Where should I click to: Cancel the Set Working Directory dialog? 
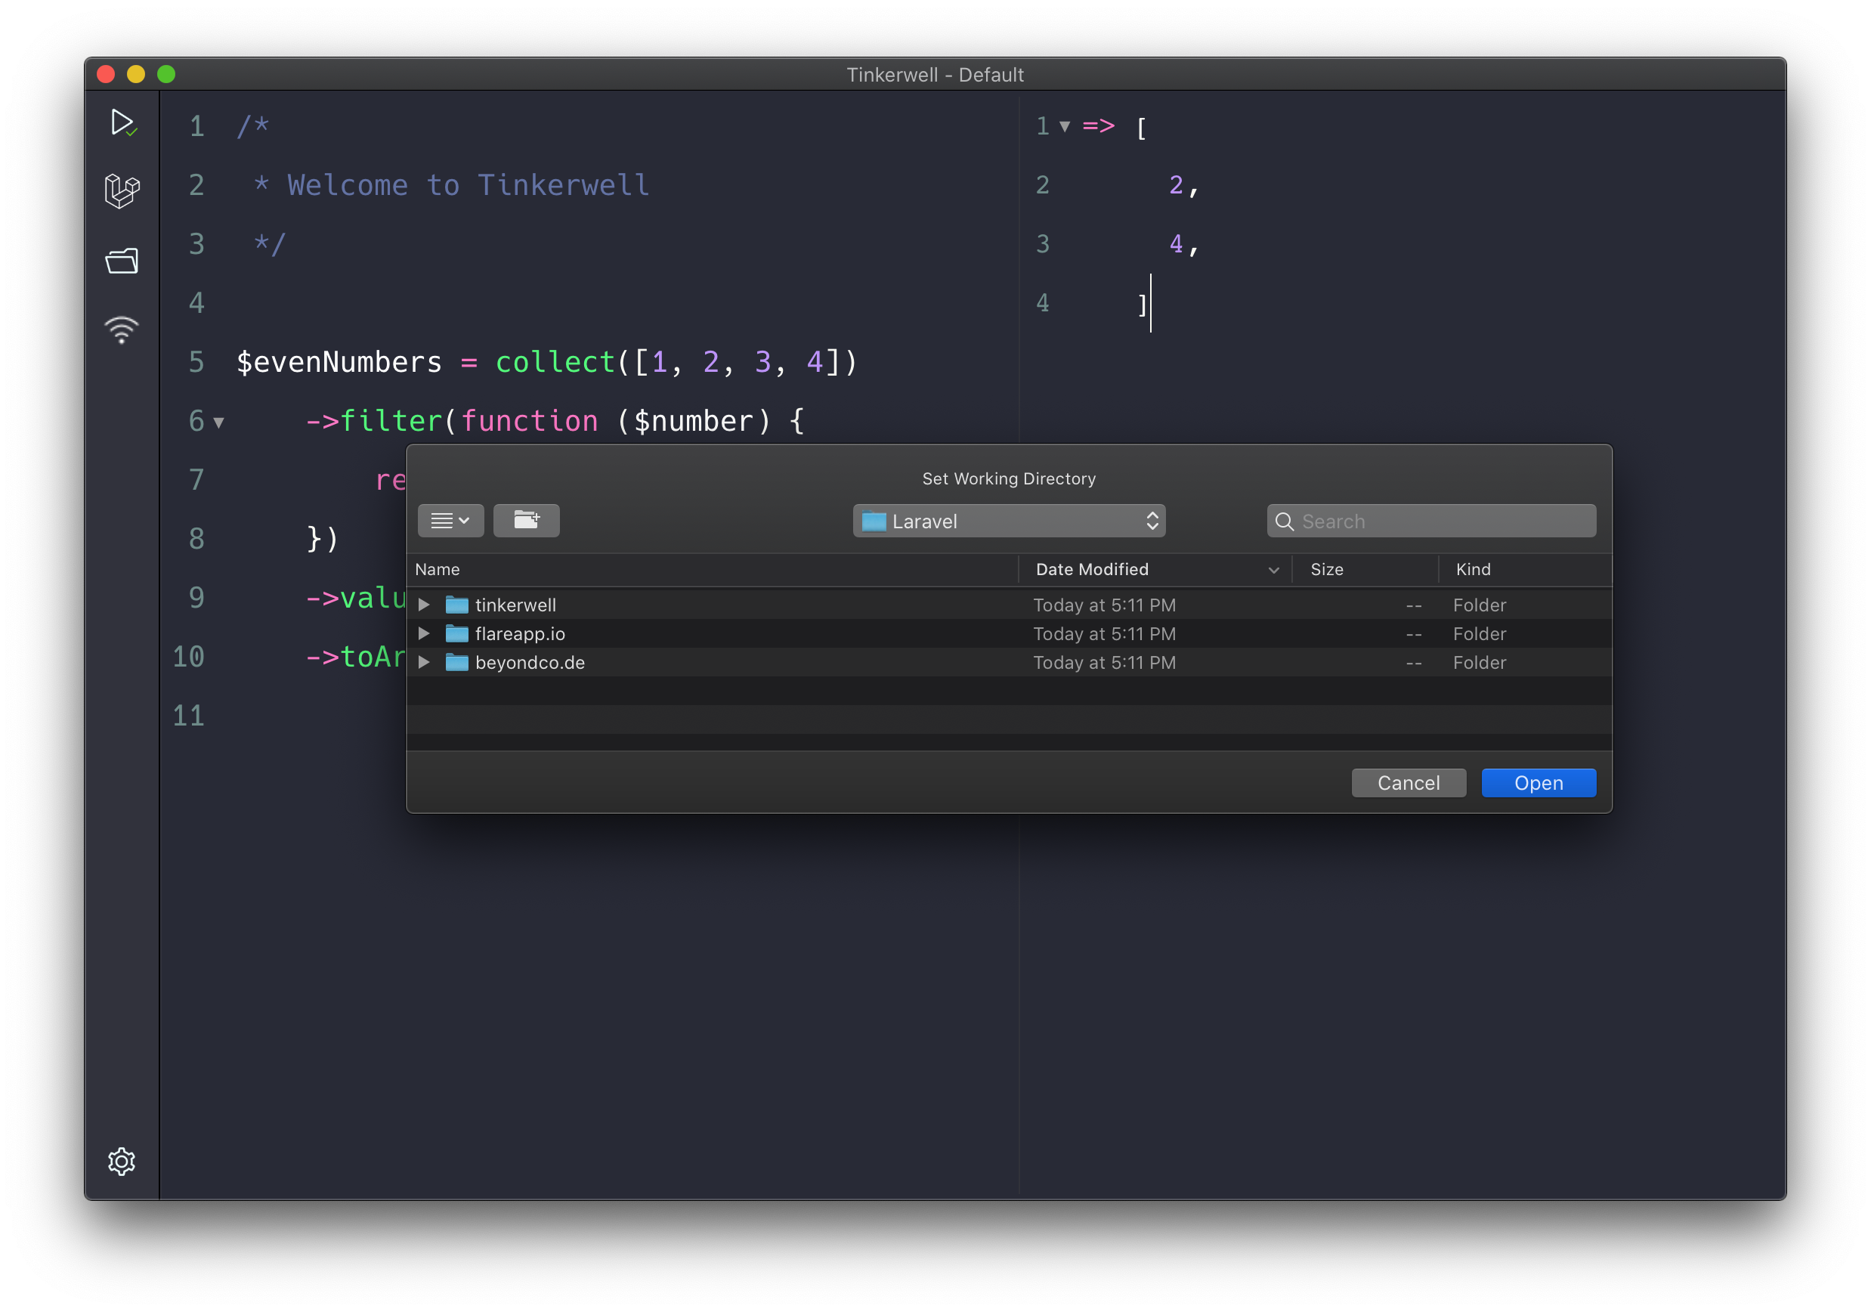tap(1408, 782)
